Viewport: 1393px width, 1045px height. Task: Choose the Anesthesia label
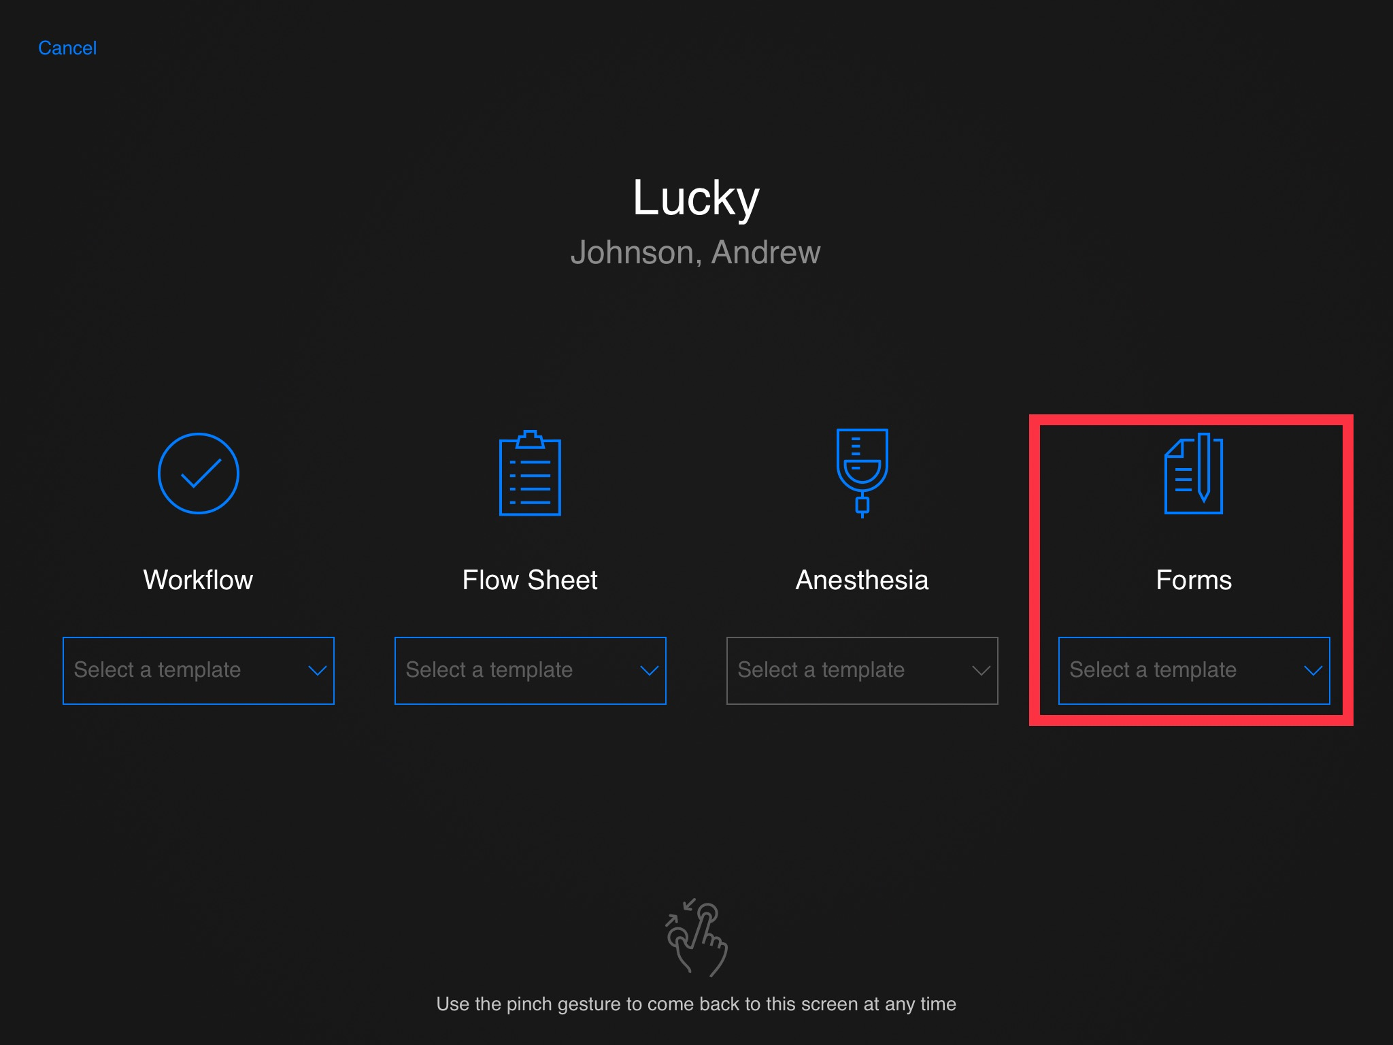click(862, 580)
